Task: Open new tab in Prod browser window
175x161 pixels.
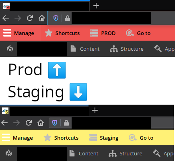Action: [96, 6]
